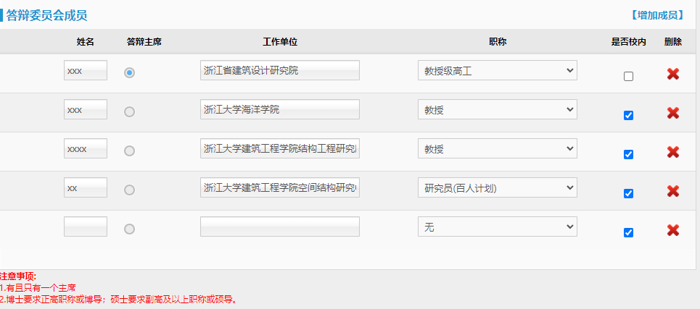Expand the 无 title dropdown
The image size is (700, 309).
tap(498, 227)
